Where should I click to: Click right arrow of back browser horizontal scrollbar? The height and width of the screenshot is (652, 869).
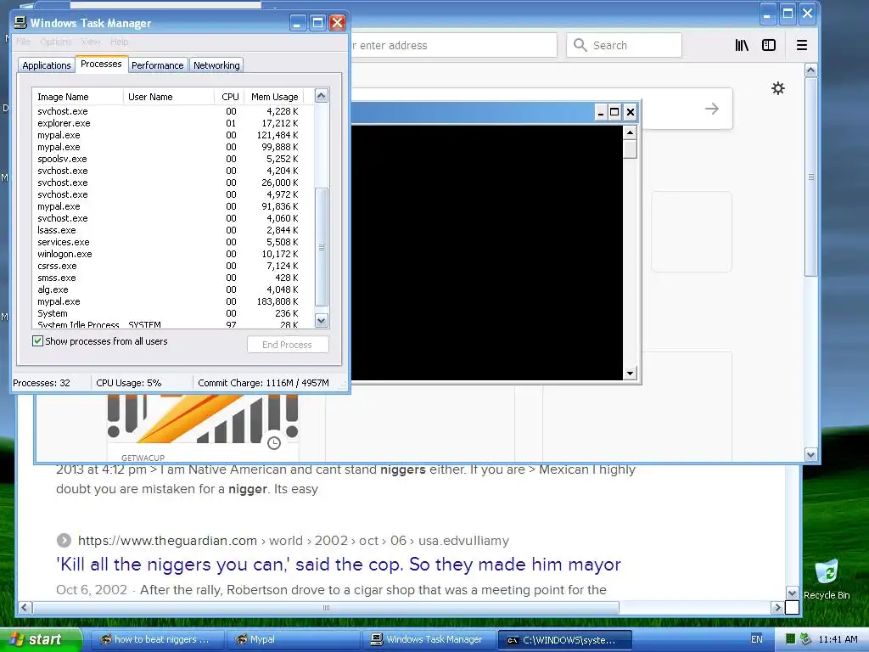[x=777, y=608]
